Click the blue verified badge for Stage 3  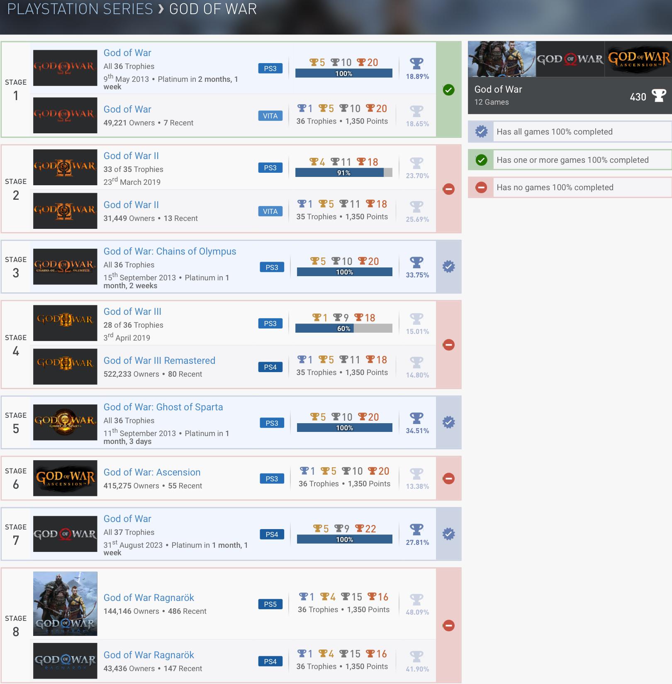coord(448,267)
